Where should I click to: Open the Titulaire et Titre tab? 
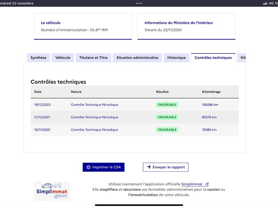click(x=93, y=58)
